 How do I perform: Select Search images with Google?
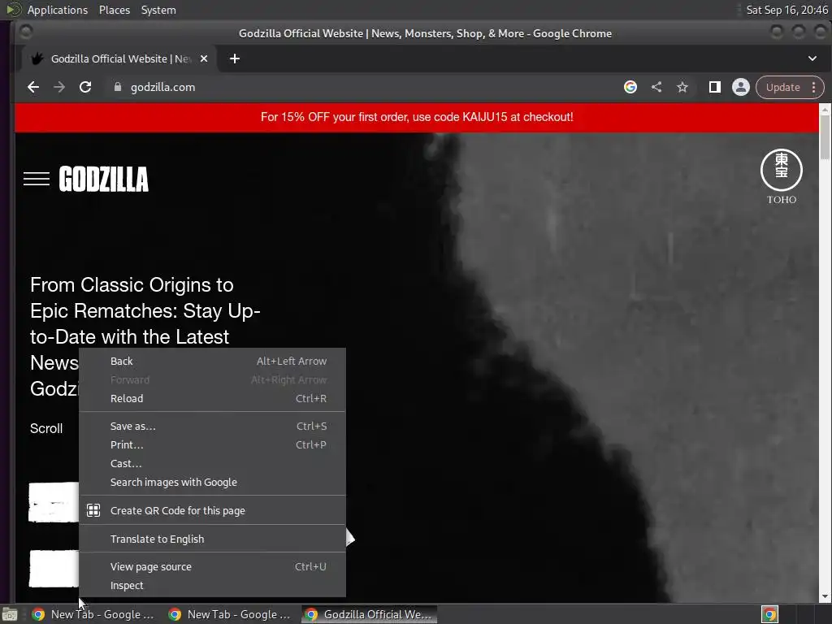coord(212,483)
